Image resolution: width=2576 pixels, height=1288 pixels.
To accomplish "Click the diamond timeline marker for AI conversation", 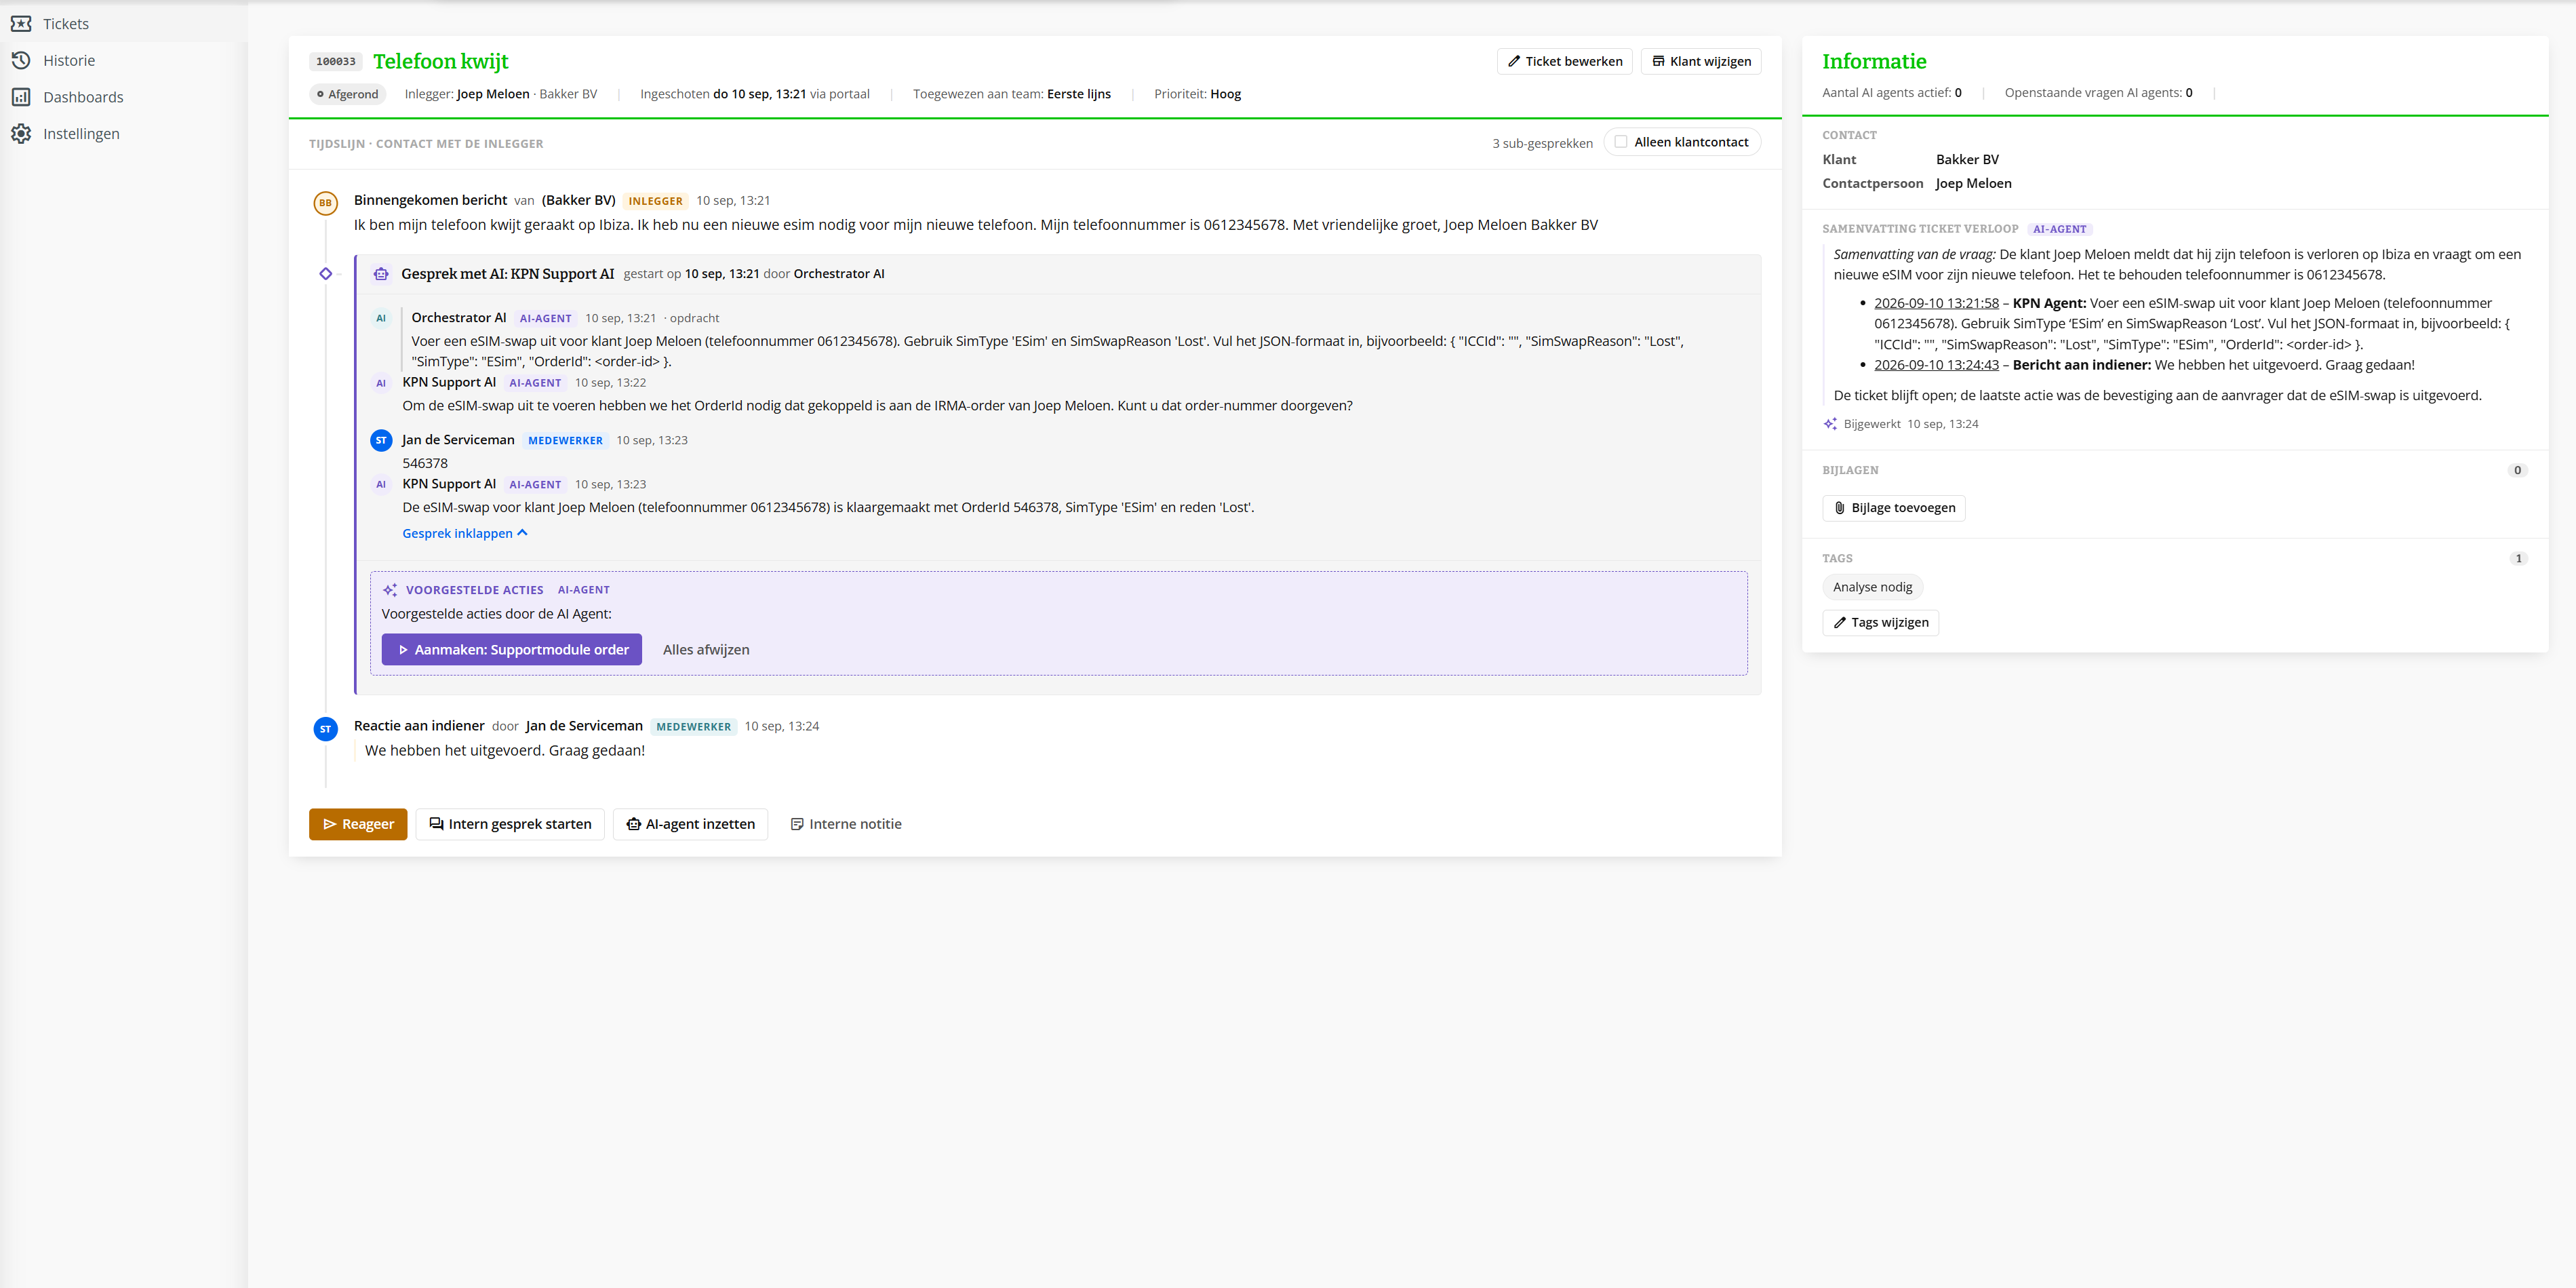I will pyautogui.click(x=325, y=274).
